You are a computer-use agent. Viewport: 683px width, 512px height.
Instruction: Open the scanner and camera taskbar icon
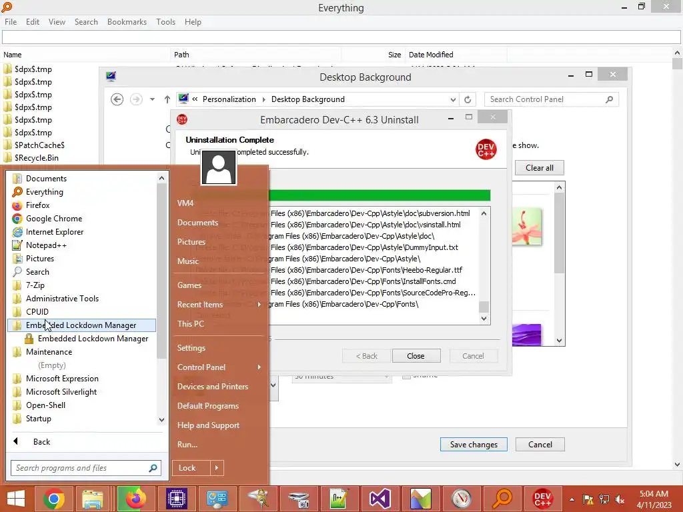click(x=299, y=499)
